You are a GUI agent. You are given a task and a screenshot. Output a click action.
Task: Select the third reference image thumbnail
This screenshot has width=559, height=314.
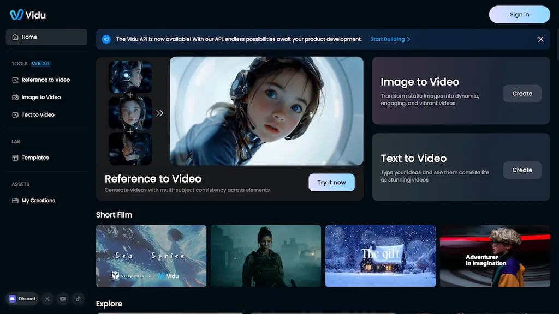point(130,149)
